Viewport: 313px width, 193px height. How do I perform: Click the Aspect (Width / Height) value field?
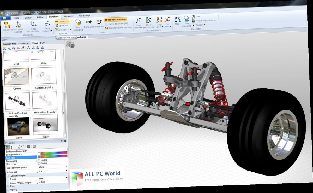pyautogui.click(x=53, y=182)
